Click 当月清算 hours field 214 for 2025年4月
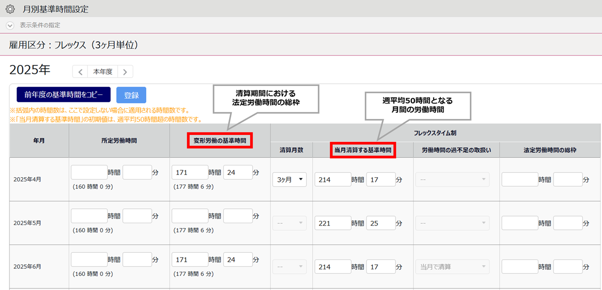The width and height of the screenshot is (602, 290). tap(333, 180)
